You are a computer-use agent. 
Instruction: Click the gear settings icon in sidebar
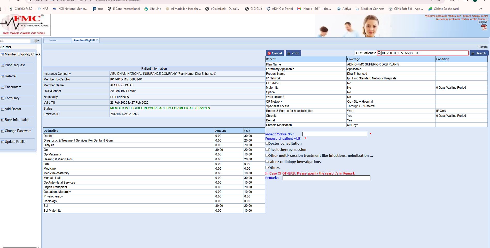[x=36, y=41]
